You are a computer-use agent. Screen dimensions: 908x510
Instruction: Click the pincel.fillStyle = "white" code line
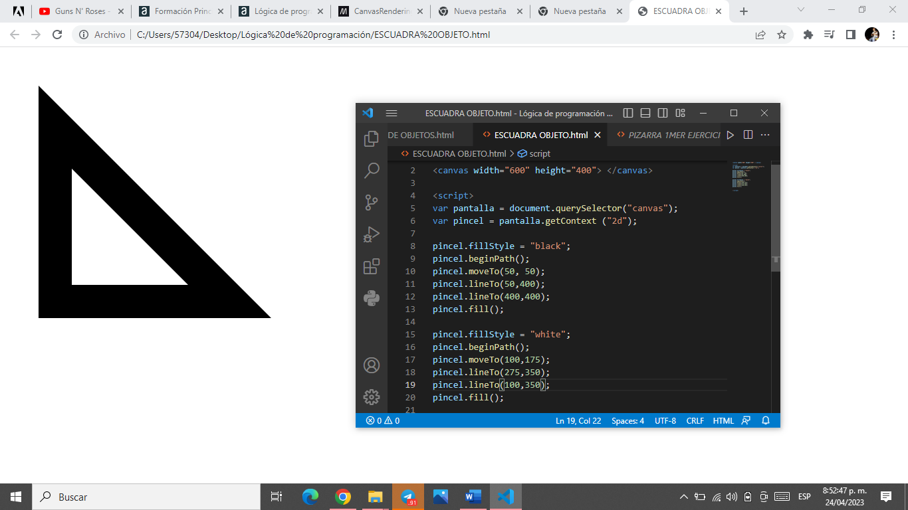502,334
